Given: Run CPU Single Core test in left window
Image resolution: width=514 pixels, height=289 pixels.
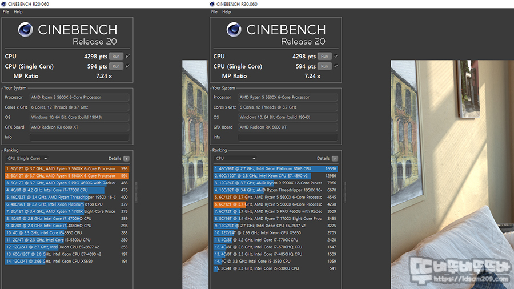Looking at the screenshot, I should pyautogui.click(x=116, y=66).
